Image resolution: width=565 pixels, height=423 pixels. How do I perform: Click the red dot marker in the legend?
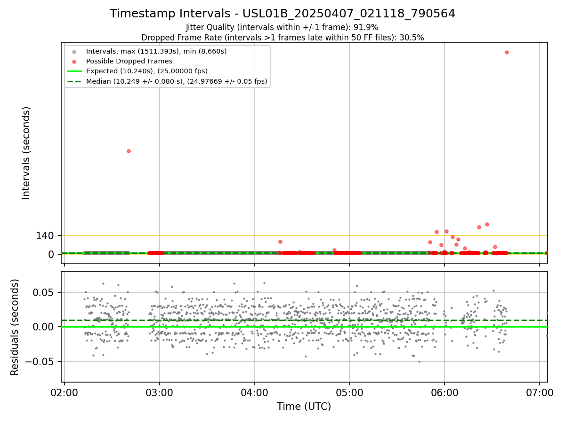73,61
